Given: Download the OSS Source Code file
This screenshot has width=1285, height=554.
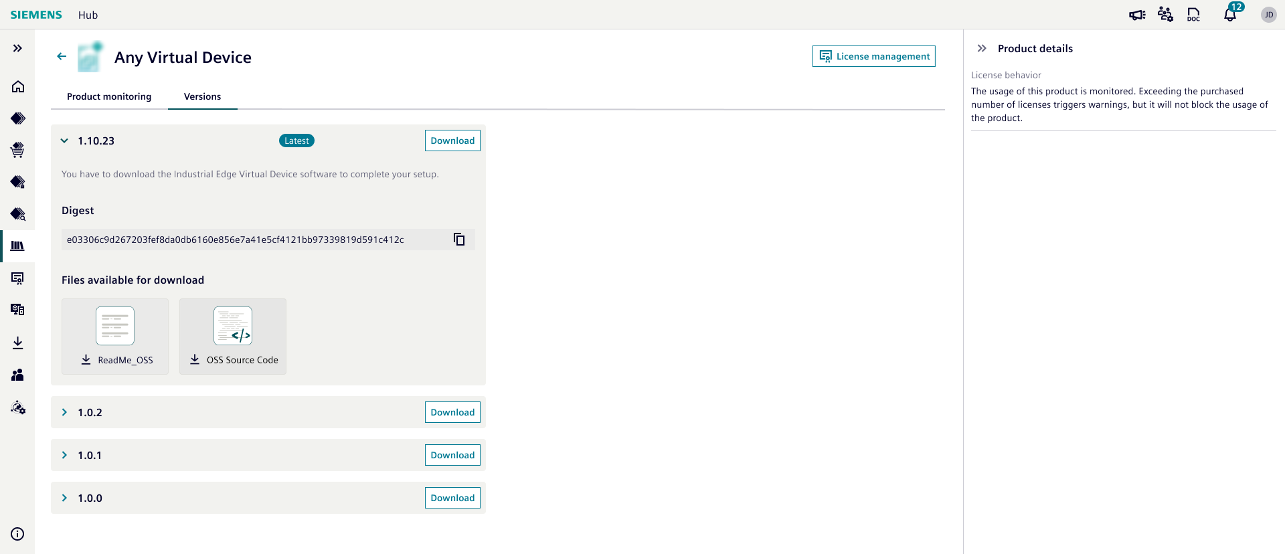Looking at the screenshot, I should tap(233, 360).
